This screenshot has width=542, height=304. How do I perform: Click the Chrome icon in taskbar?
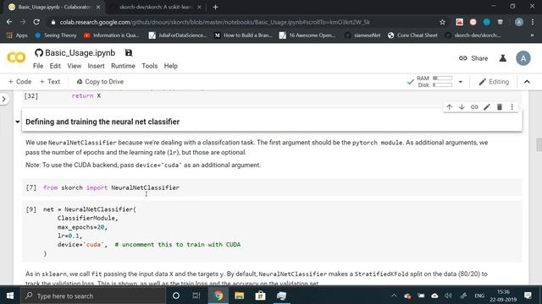pos(218,296)
